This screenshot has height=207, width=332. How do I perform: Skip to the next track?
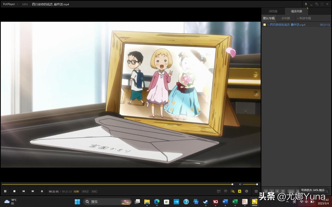33,191
